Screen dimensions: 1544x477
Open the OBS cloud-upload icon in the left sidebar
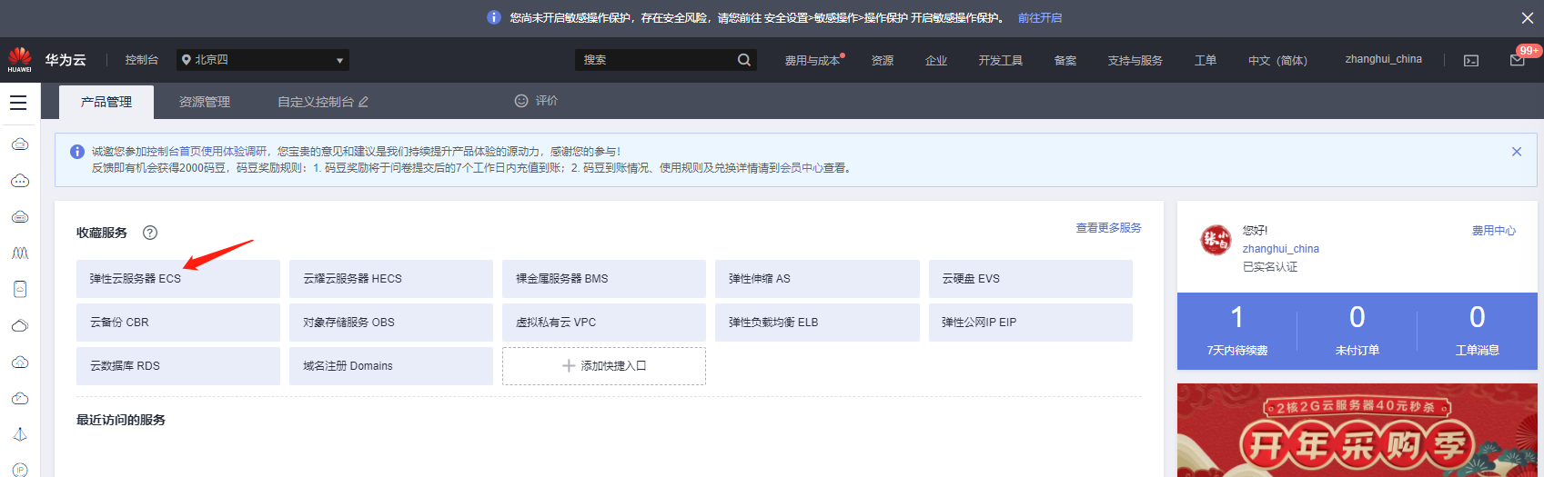click(x=20, y=362)
